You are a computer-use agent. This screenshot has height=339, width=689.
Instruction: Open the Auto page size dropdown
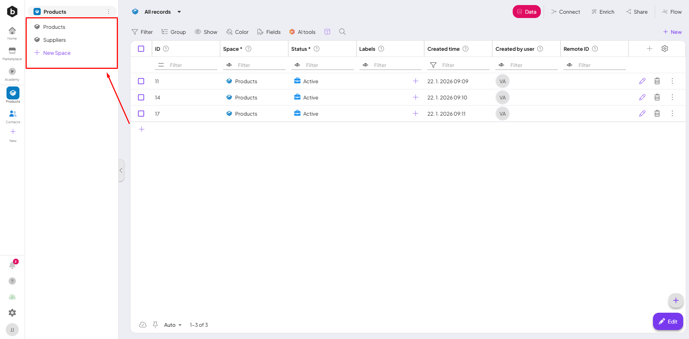tap(173, 325)
